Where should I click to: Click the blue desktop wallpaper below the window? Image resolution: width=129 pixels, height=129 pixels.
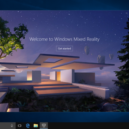coord(64,117)
